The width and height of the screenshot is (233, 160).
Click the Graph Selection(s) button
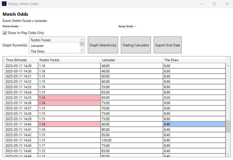[x=103, y=45]
